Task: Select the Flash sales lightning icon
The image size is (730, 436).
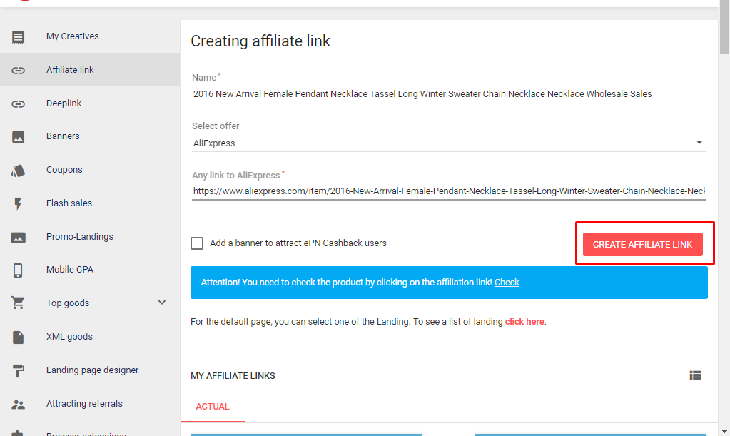Action: coord(18,203)
